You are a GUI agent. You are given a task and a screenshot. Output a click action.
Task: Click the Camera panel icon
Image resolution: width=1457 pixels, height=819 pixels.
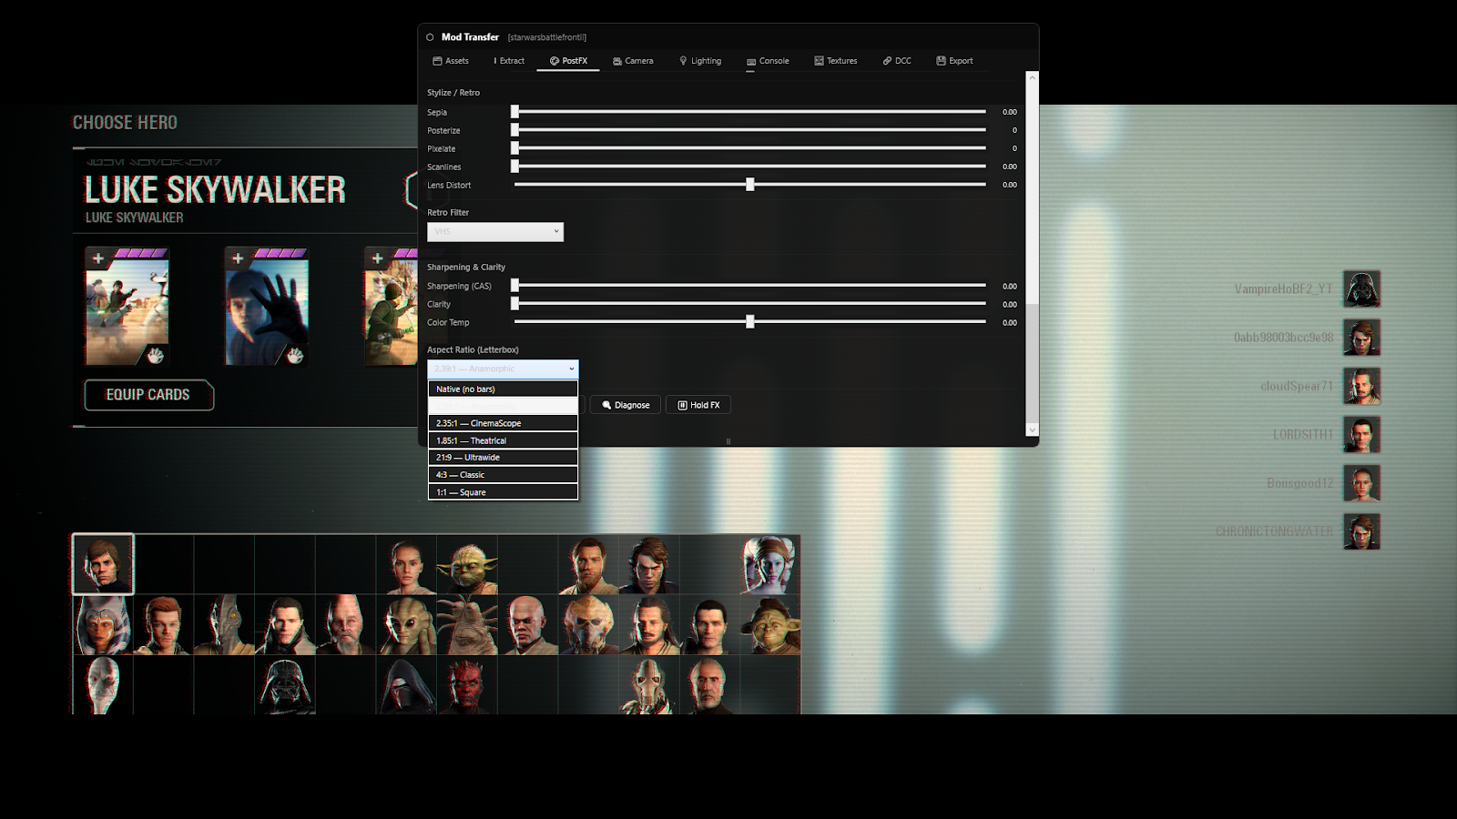pyautogui.click(x=616, y=61)
